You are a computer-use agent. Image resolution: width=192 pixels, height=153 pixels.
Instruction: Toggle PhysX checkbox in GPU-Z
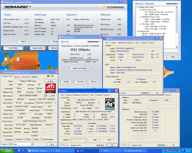pyautogui.click(x=33, y=139)
